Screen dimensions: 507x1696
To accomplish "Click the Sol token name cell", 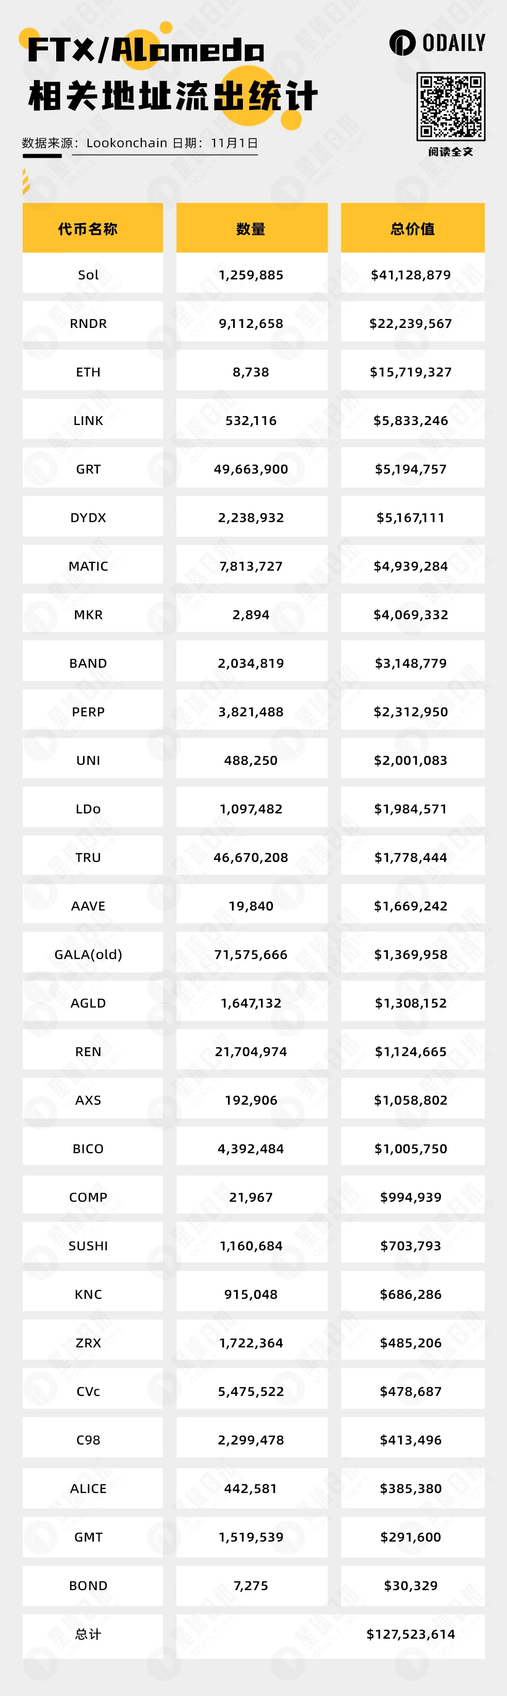I will [88, 275].
